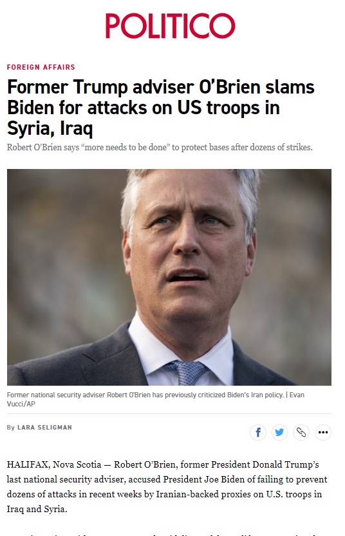Click 'Iraq and Syria.' ending the paragraph
The width and height of the screenshot is (345, 536).
tap(37, 509)
